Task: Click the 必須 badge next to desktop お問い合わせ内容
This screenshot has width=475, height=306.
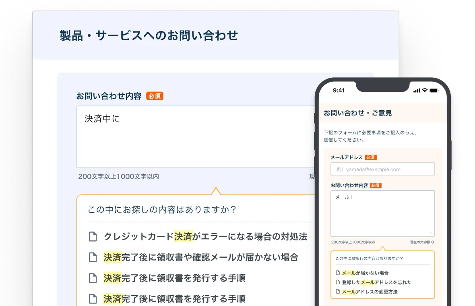Action: (x=155, y=96)
